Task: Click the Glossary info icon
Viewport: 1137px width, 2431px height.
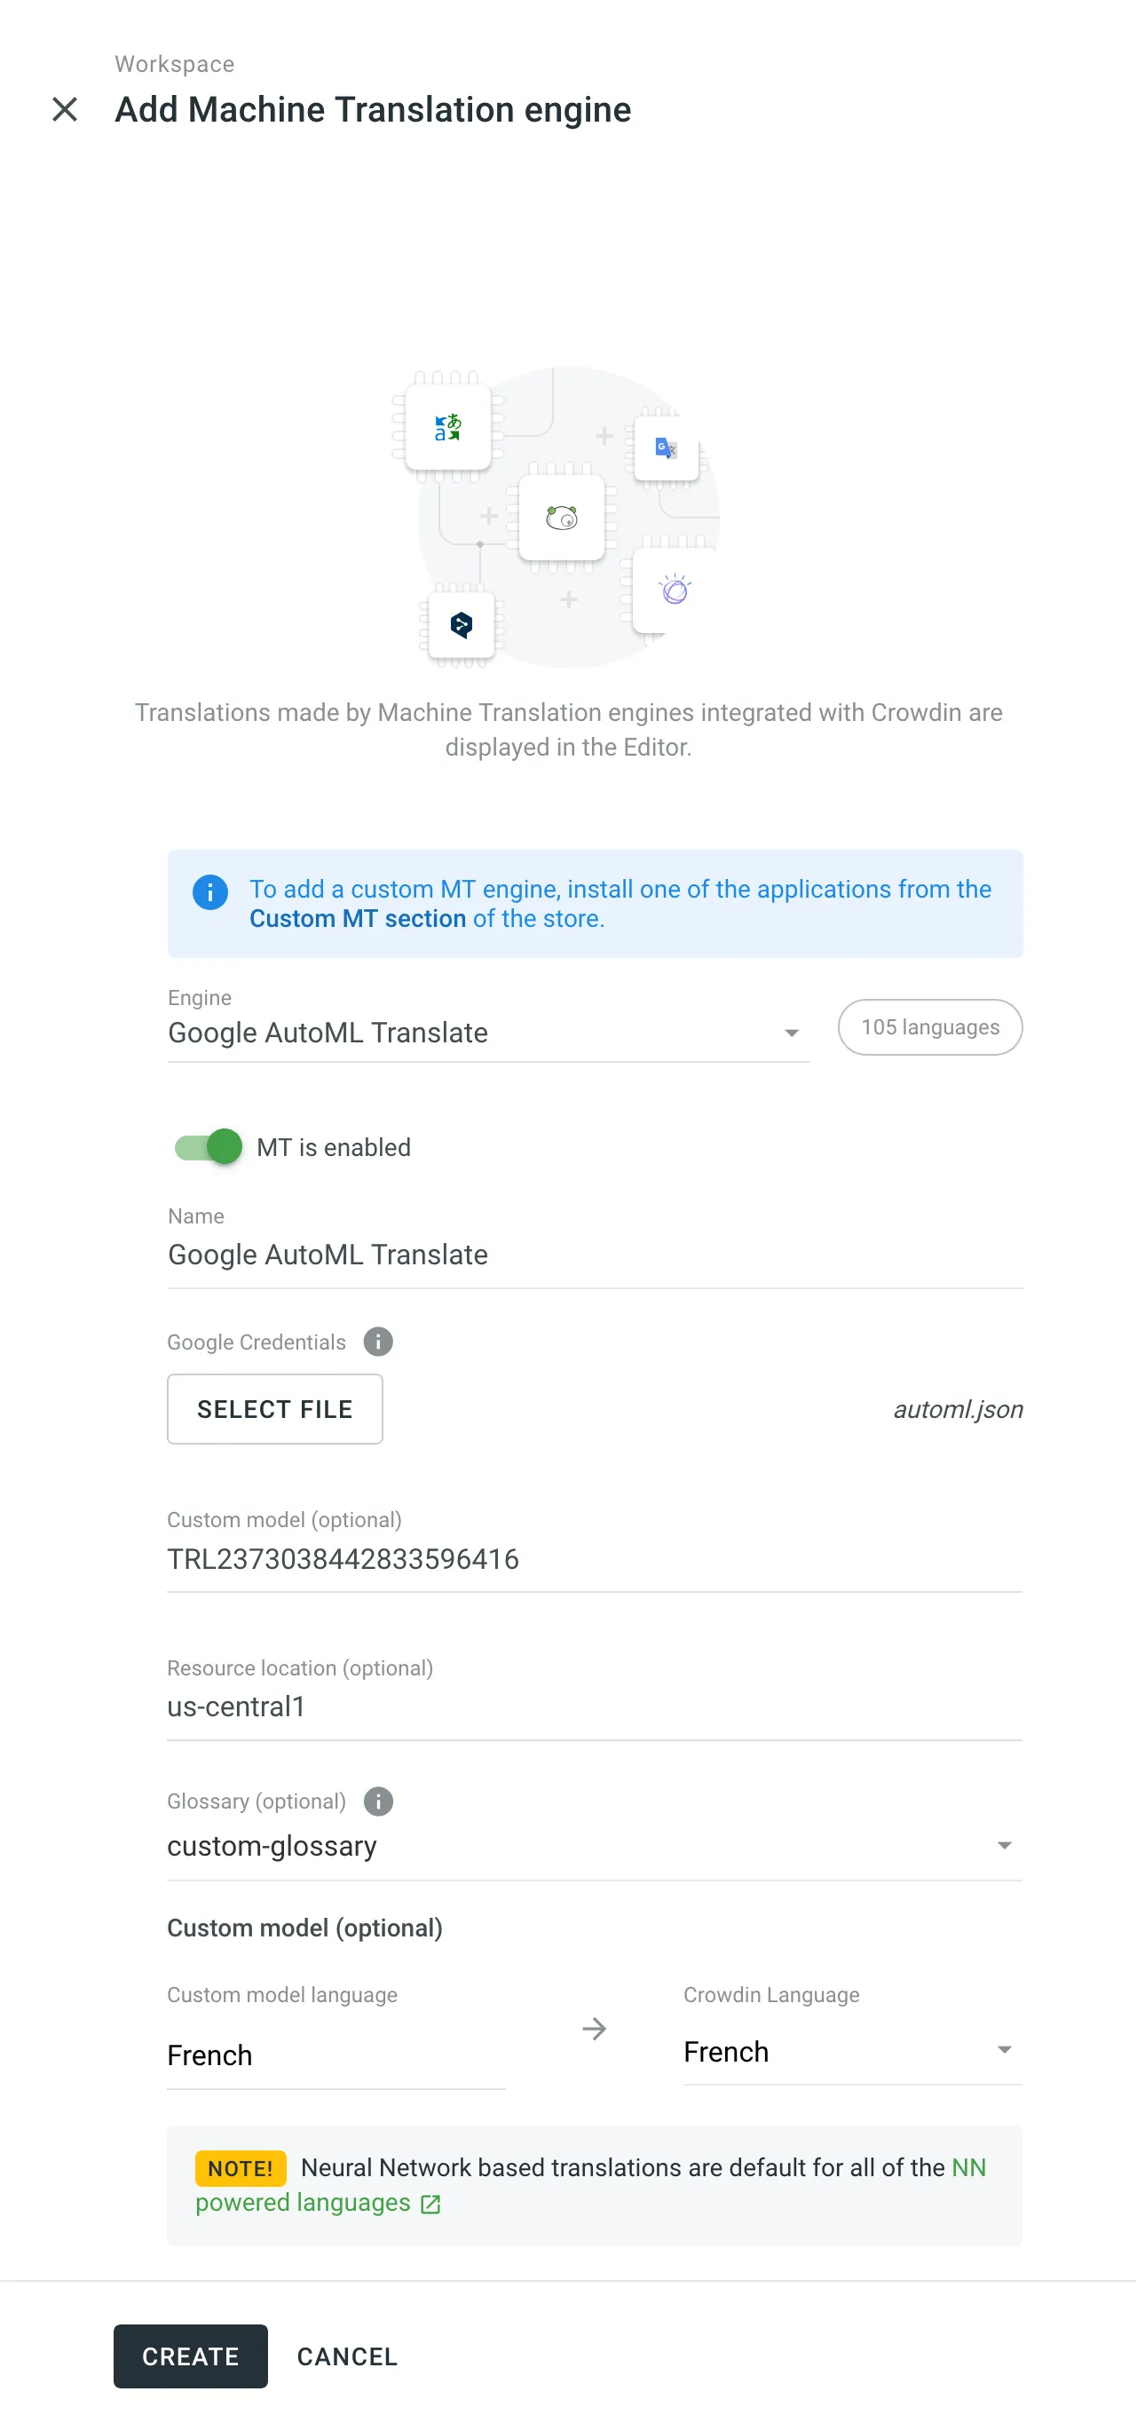Action: (x=378, y=1801)
